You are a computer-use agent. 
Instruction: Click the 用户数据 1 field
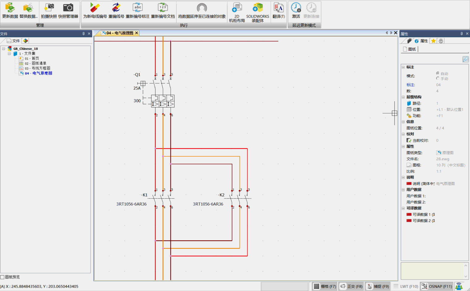pos(451,196)
